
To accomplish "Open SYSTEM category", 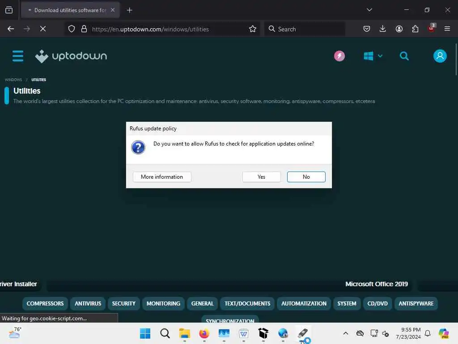I will point(347,304).
